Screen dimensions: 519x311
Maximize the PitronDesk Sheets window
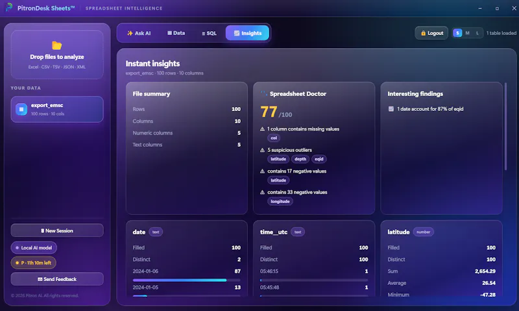tap(497, 8)
